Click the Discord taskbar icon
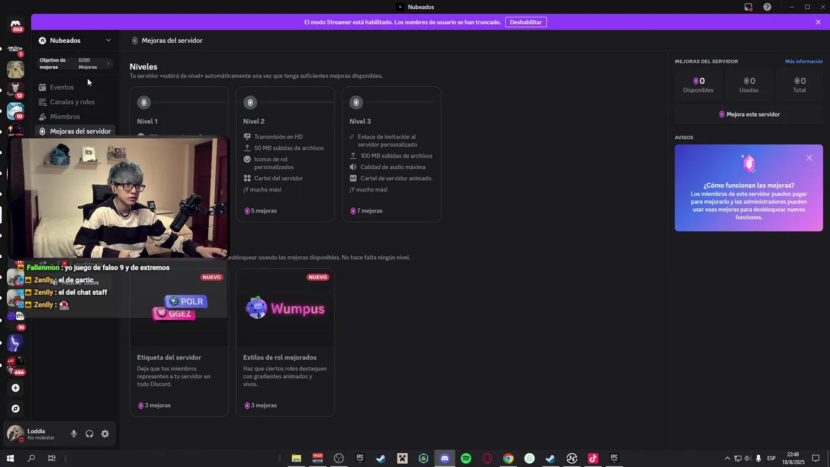The width and height of the screenshot is (830, 467). tap(445, 459)
